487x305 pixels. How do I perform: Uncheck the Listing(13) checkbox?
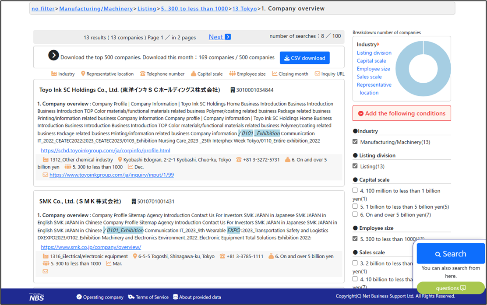click(x=355, y=166)
